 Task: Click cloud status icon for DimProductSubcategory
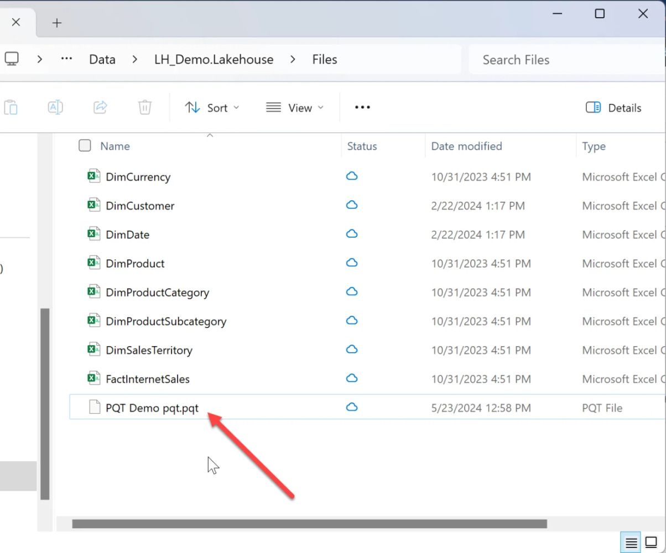[351, 320]
